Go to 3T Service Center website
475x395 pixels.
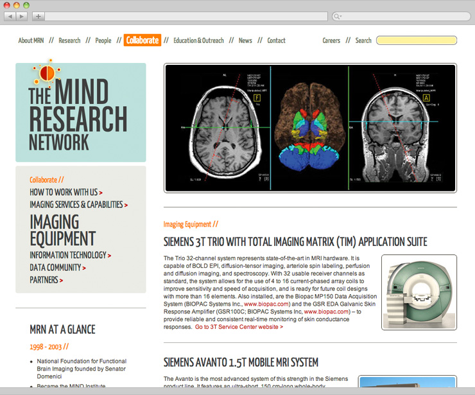239,327
